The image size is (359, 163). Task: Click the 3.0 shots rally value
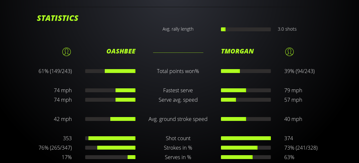tap(287, 29)
